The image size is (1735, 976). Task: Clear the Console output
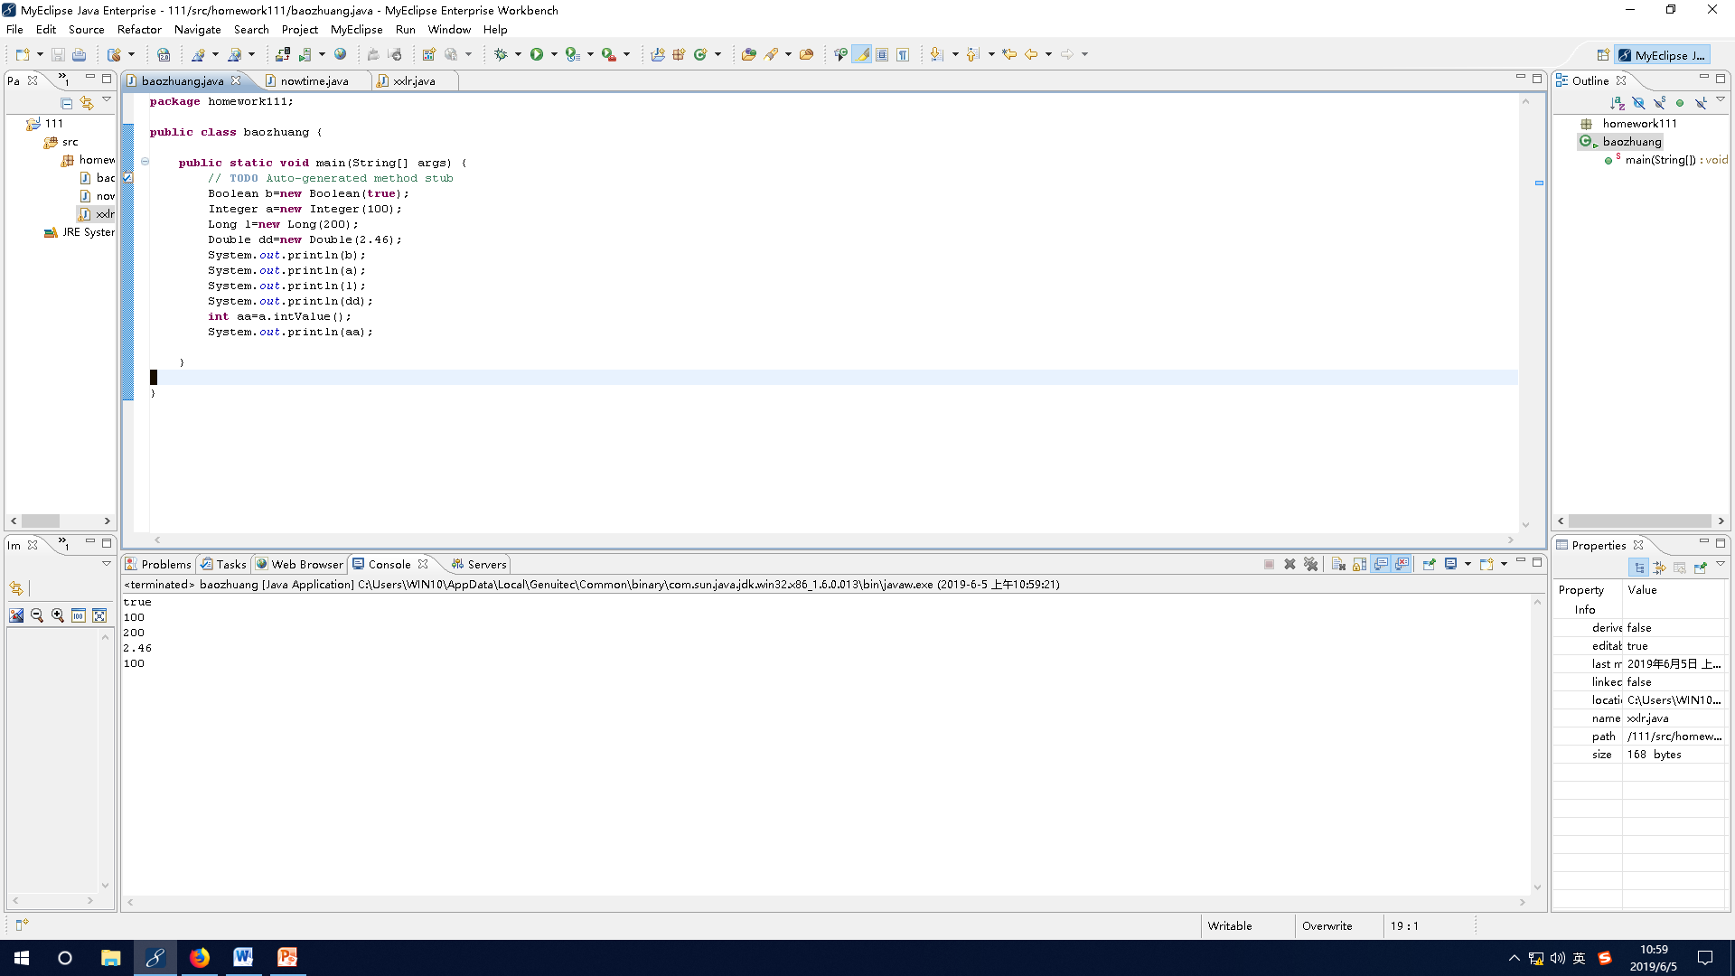pyautogui.click(x=1339, y=564)
